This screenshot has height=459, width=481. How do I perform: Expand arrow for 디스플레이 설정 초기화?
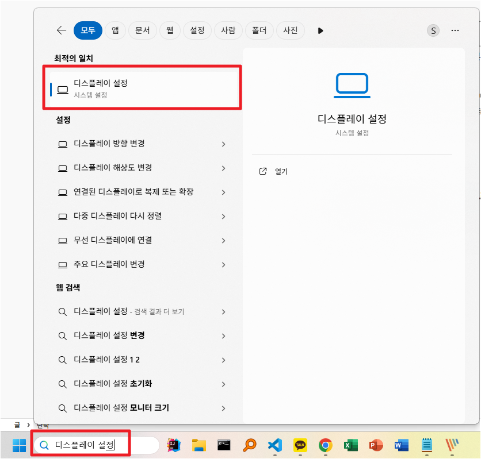pyautogui.click(x=223, y=384)
